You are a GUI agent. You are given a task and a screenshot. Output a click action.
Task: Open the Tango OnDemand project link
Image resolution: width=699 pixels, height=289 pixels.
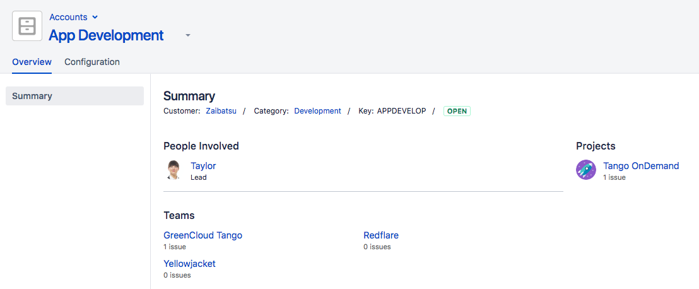(x=641, y=166)
